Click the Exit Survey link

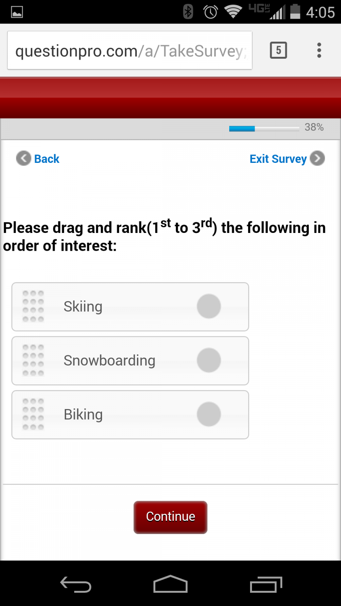[278, 159]
